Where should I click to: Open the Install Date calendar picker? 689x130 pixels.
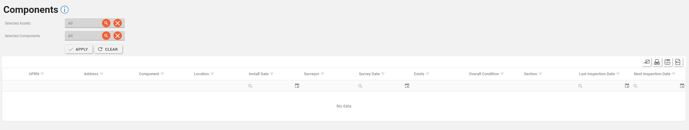(x=297, y=86)
